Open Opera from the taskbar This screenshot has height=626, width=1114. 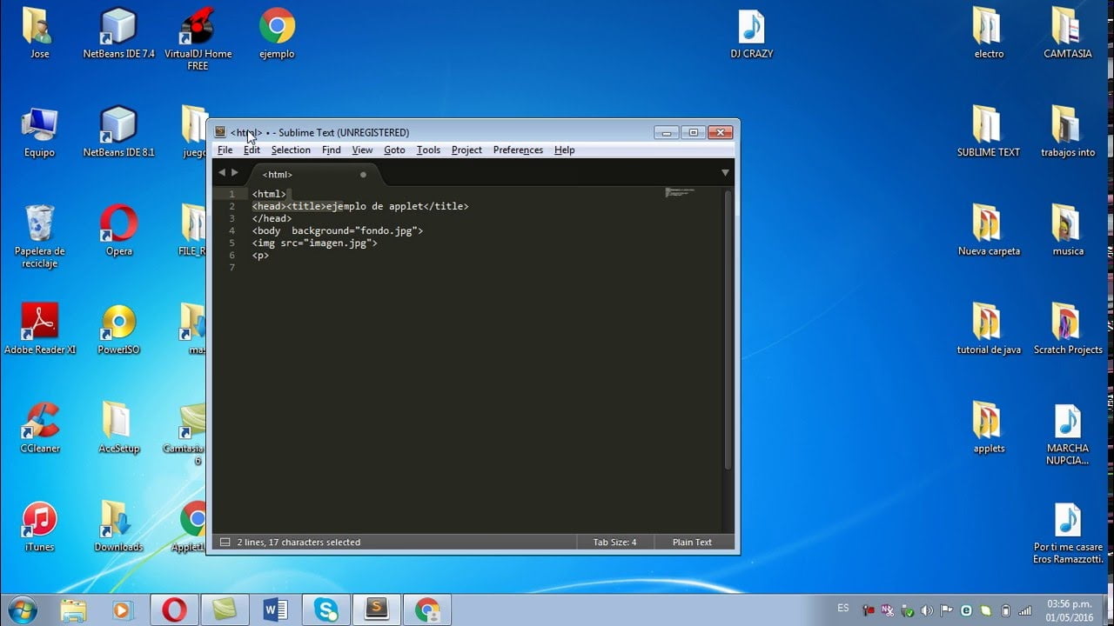point(174,609)
